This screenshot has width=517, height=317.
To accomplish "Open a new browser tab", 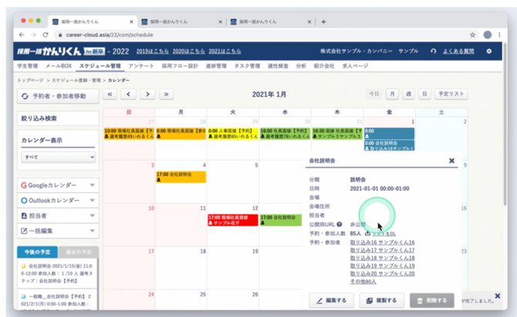I will (x=323, y=21).
